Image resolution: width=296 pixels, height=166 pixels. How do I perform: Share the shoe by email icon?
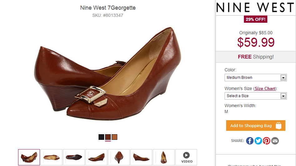point(275,141)
